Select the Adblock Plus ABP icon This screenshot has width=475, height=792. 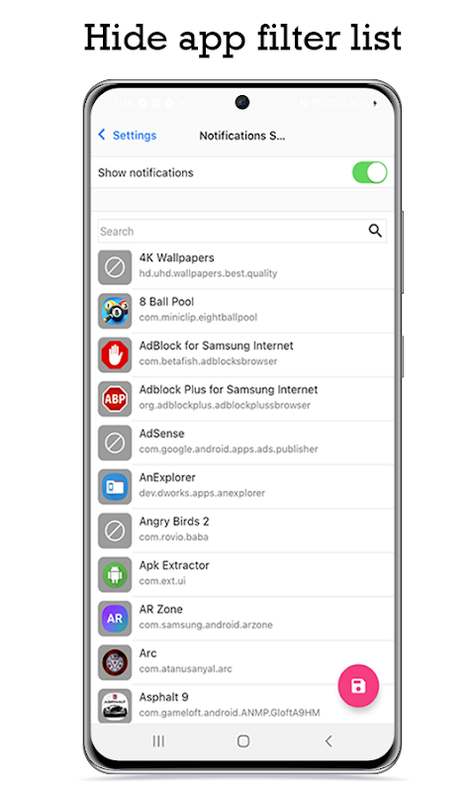115,399
